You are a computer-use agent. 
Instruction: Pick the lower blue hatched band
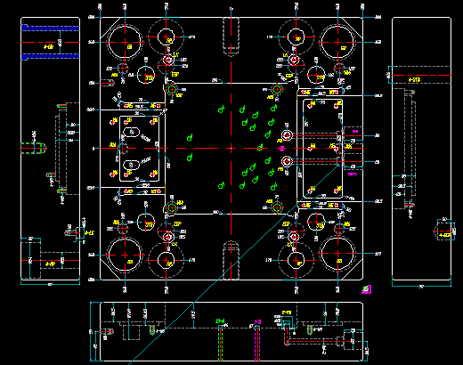50,56
